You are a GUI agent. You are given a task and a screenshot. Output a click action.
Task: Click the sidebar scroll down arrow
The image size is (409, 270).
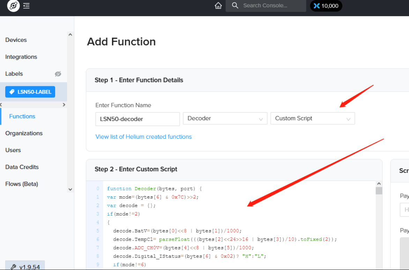click(70, 189)
